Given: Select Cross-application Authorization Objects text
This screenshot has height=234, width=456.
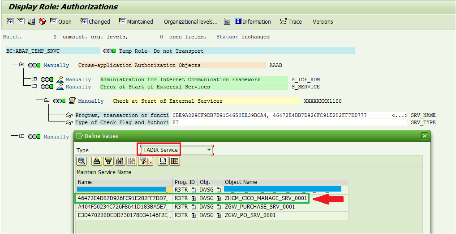Looking at the screenshot, I should [x=139, y=65].
